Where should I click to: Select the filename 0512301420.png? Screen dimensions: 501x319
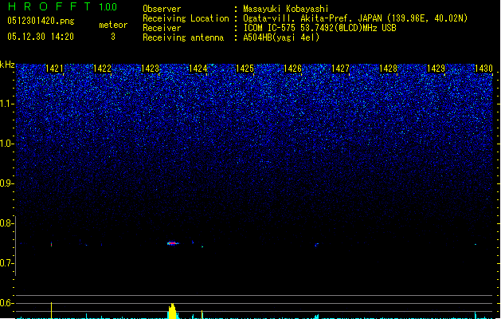pyautogui.click(x=41, y=21)
